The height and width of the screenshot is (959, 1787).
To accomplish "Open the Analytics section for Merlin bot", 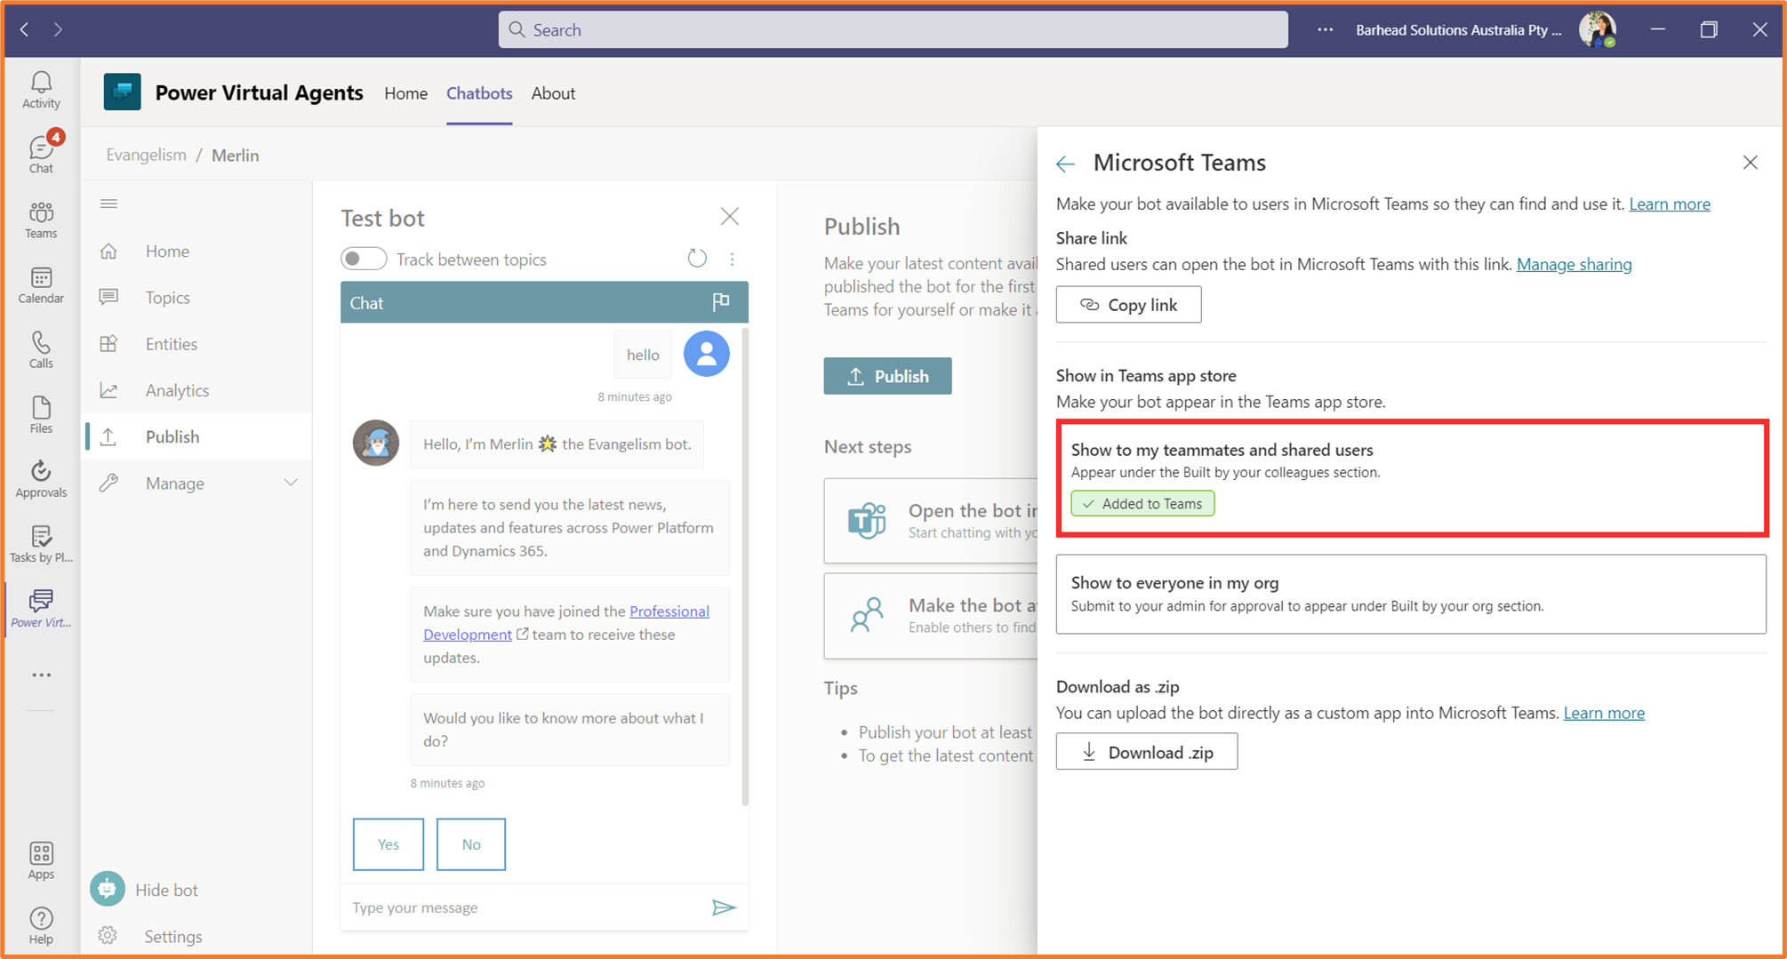I will [176, 389].
